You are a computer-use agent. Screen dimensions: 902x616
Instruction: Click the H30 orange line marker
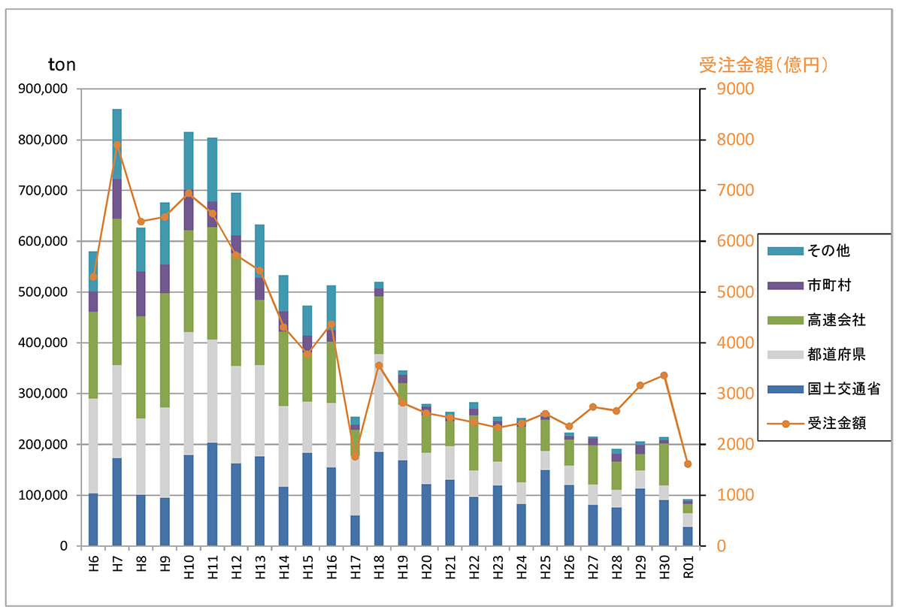[664, 376]
